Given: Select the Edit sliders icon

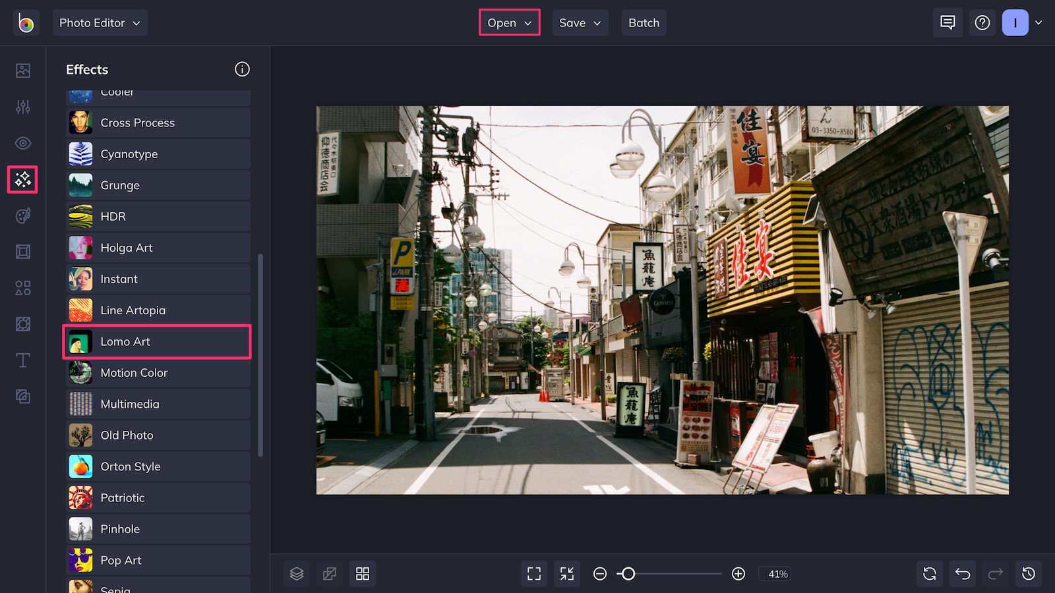Looking at the screenshot, I should tap(22, 107).
